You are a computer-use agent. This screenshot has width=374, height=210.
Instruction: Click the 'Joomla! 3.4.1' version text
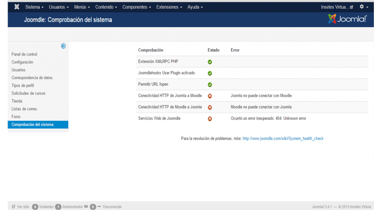[322, 207]
